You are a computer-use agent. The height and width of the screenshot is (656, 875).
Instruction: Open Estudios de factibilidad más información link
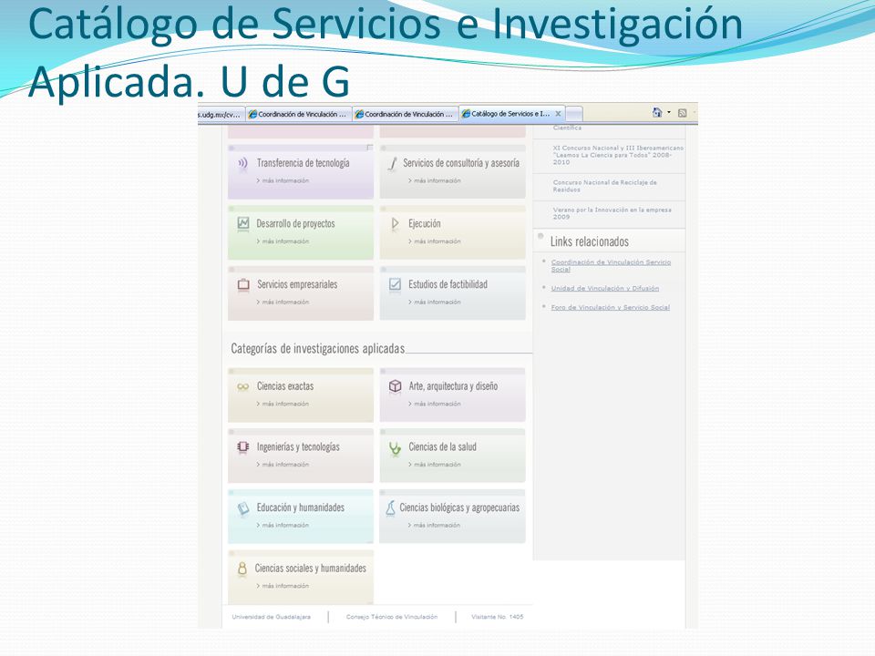[435, 302]
